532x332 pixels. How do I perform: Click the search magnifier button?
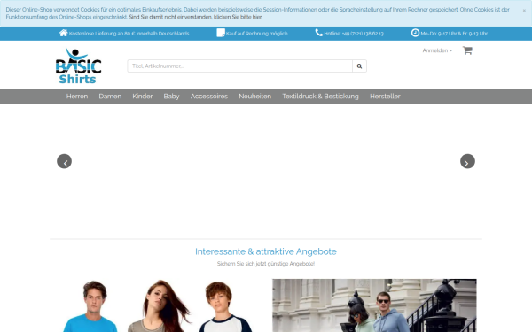(x=359, y=66)
